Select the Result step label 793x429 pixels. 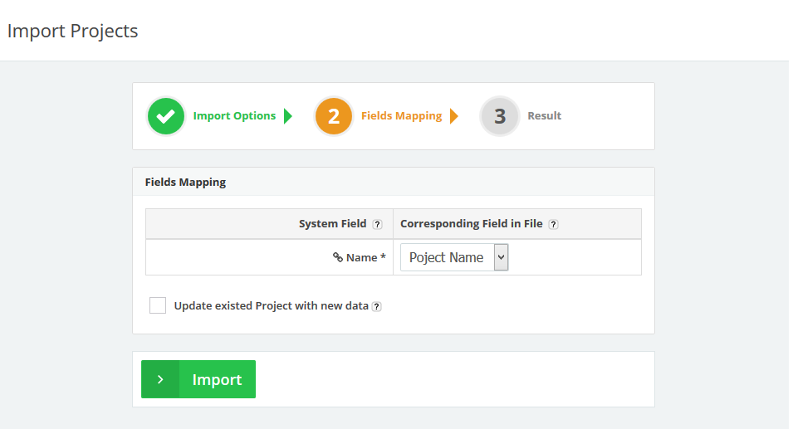(545, 116)
